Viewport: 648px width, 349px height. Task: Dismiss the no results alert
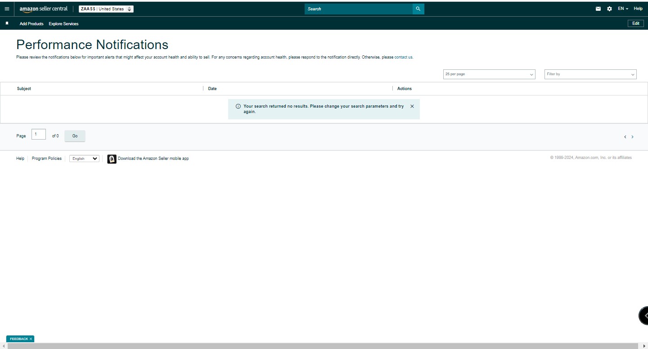412,106
